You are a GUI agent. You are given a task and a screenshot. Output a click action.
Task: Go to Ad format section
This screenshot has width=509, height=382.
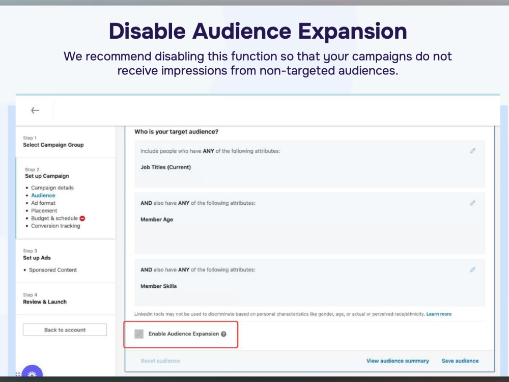43,203
